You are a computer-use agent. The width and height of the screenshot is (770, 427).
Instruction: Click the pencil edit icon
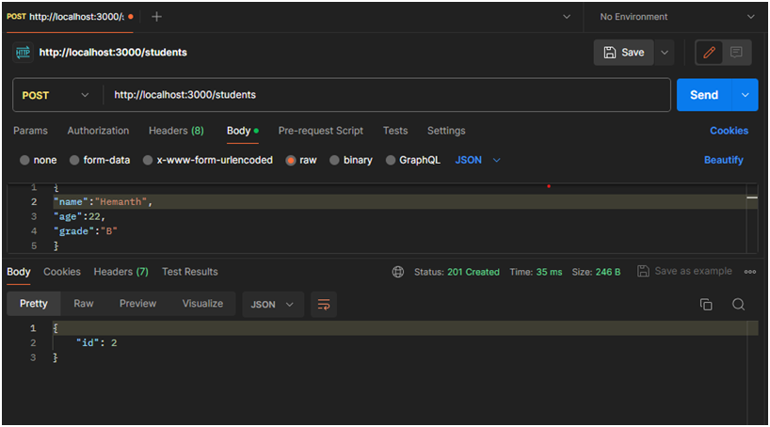[709, 53]
